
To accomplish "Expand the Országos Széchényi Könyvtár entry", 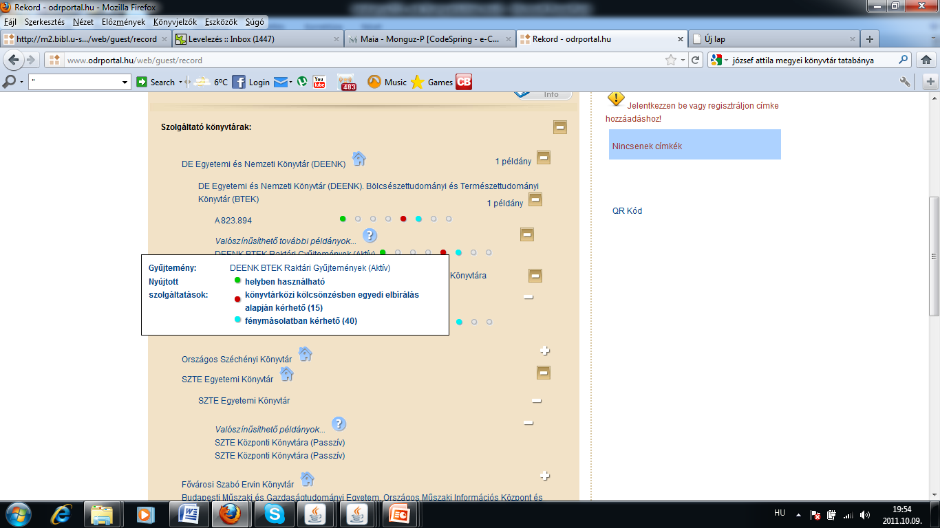I will click(545, 351).
